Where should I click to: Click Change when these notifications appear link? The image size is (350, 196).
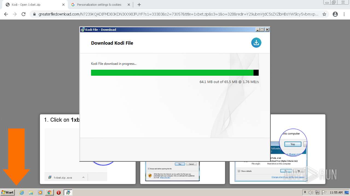point(288,177)
